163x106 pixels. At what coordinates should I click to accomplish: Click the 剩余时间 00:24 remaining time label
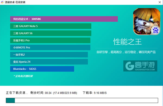[41, 93]
